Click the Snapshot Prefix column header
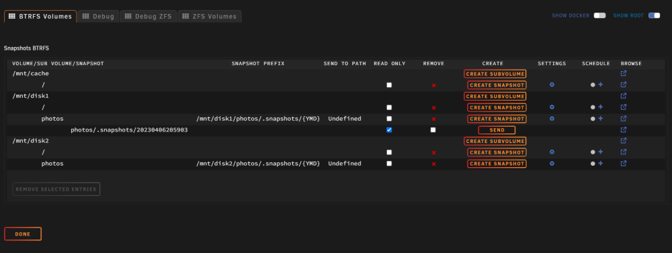 point(258,63)
